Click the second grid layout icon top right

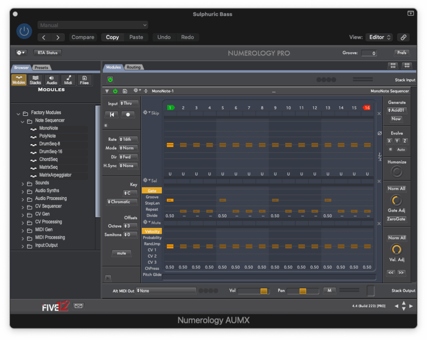point(407,65)
